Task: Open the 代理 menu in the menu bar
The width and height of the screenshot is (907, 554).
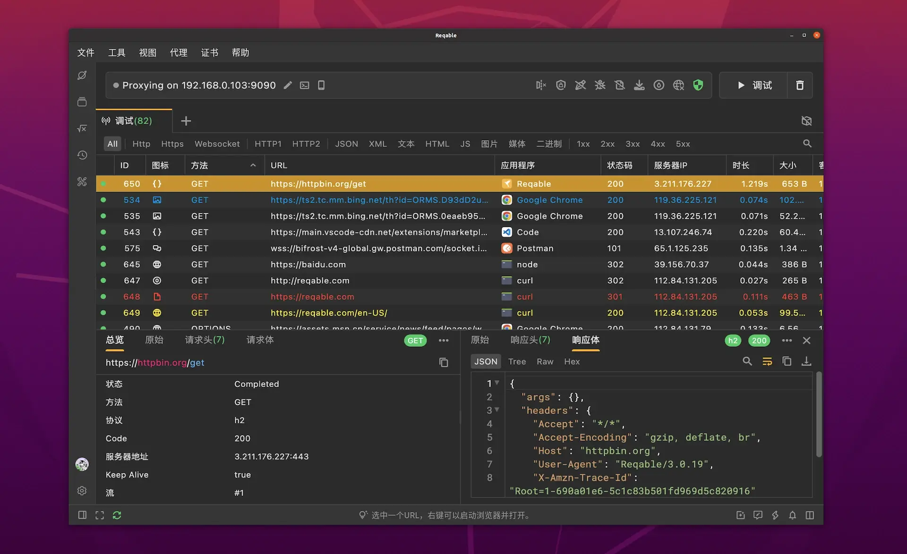Action: tap(179, 52)
